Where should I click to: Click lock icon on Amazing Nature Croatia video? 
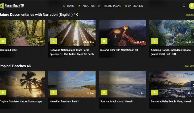(154, 41)
